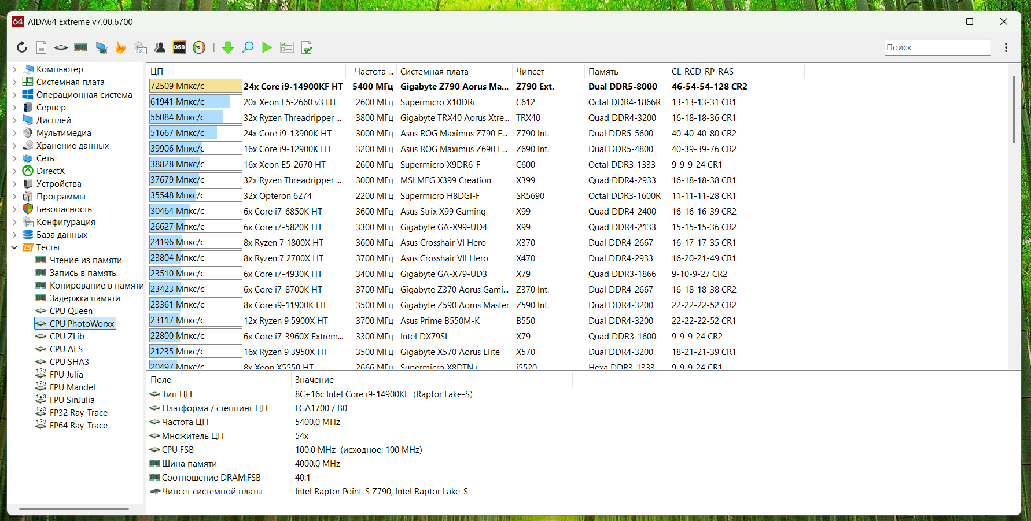Open the FPU Julia benchmark
Image resolution: width=1031 pixels, height=521 pixels.
click(x=66, y=375)
